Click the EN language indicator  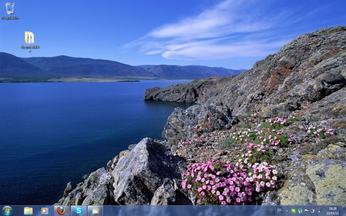tap(279, 210)
